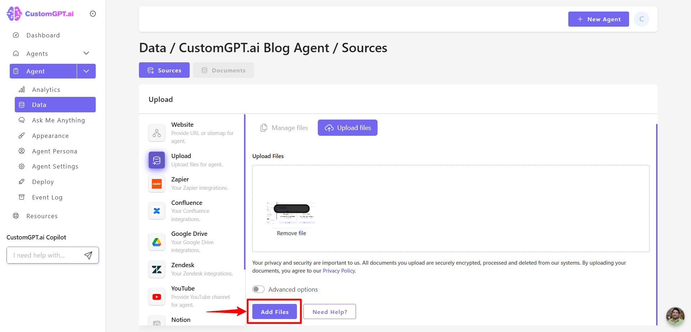Select Zapier 'Your Zapier integrations' entry
Screen dimensions: 691x332
point(199,188)
